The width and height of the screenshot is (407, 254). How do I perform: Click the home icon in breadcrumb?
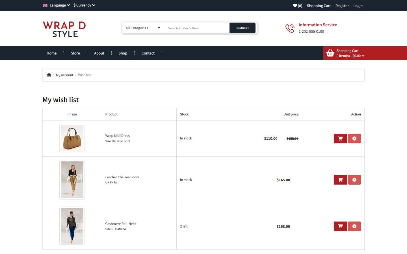pos(49,75)
